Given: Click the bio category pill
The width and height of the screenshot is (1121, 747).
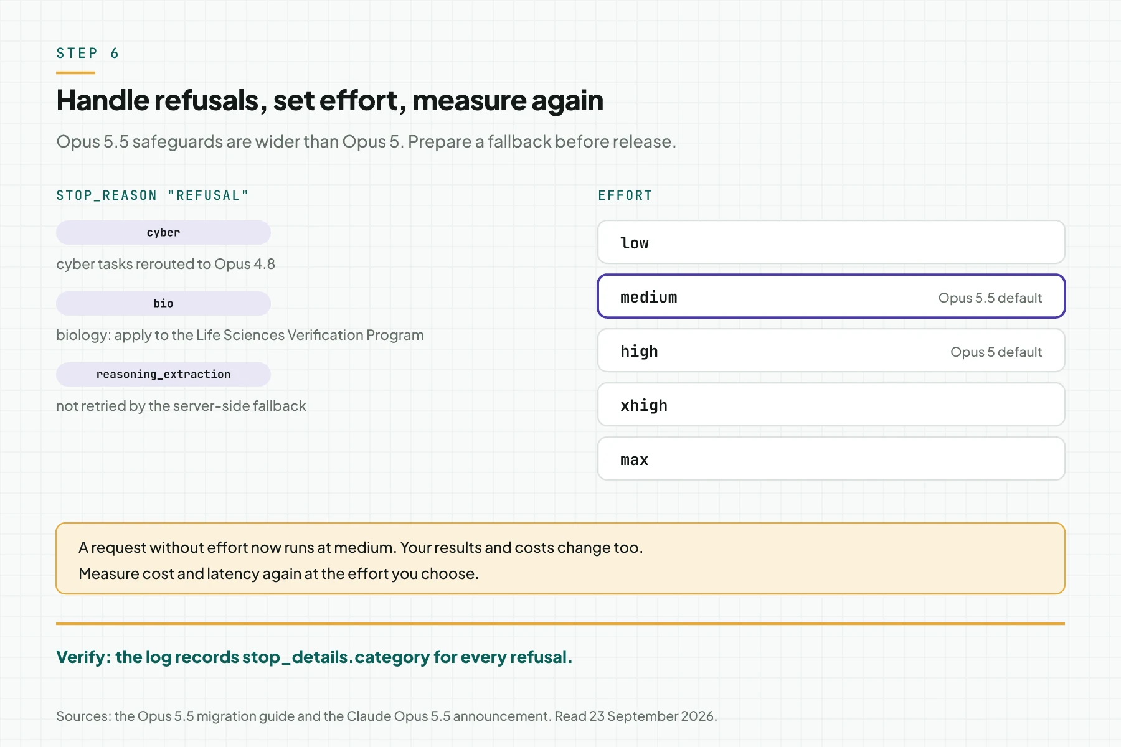Looking at the screenshot, I should tap(163, 303).
